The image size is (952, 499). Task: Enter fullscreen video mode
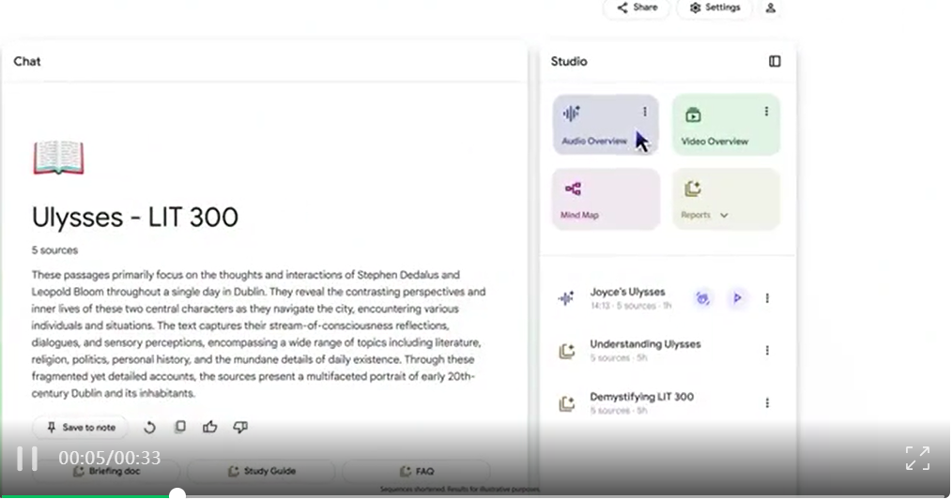click(917, 459)
